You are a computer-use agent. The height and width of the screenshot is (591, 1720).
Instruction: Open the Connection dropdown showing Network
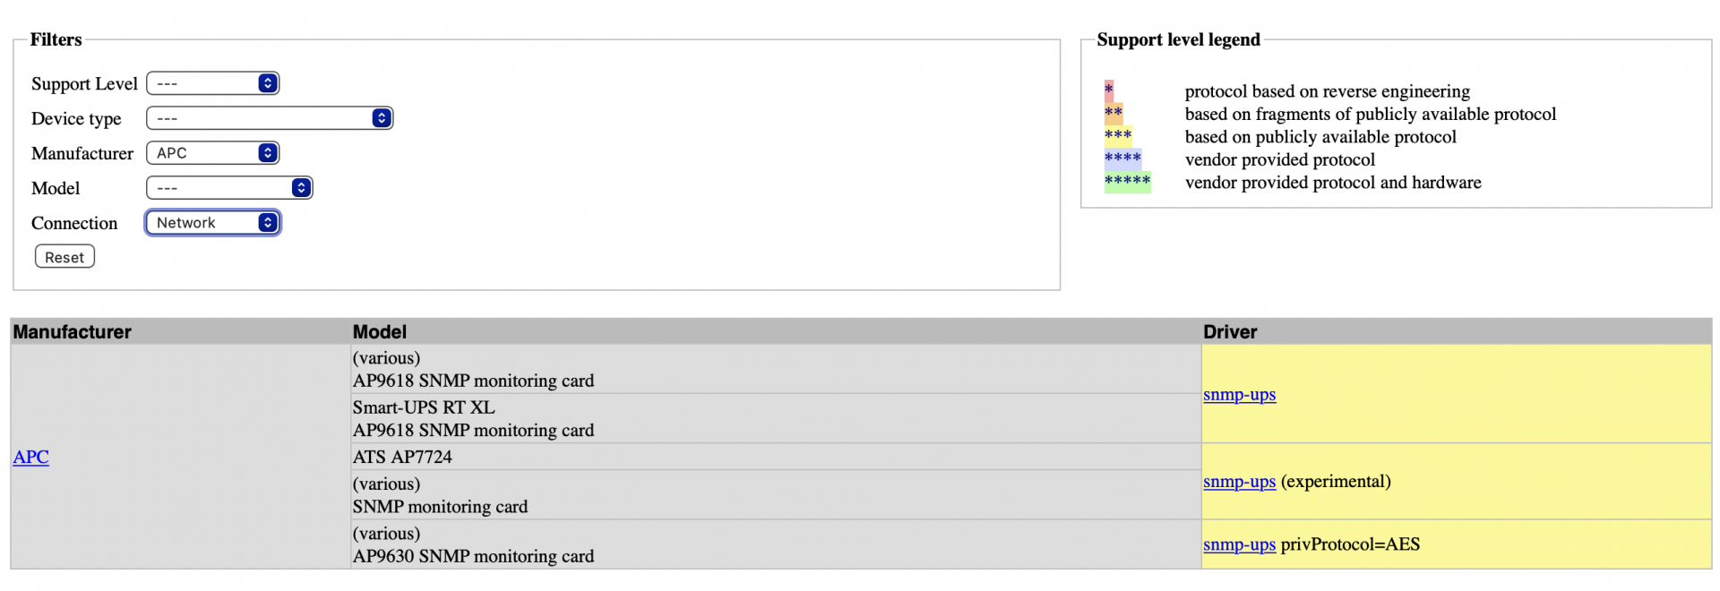coord(212,223)
